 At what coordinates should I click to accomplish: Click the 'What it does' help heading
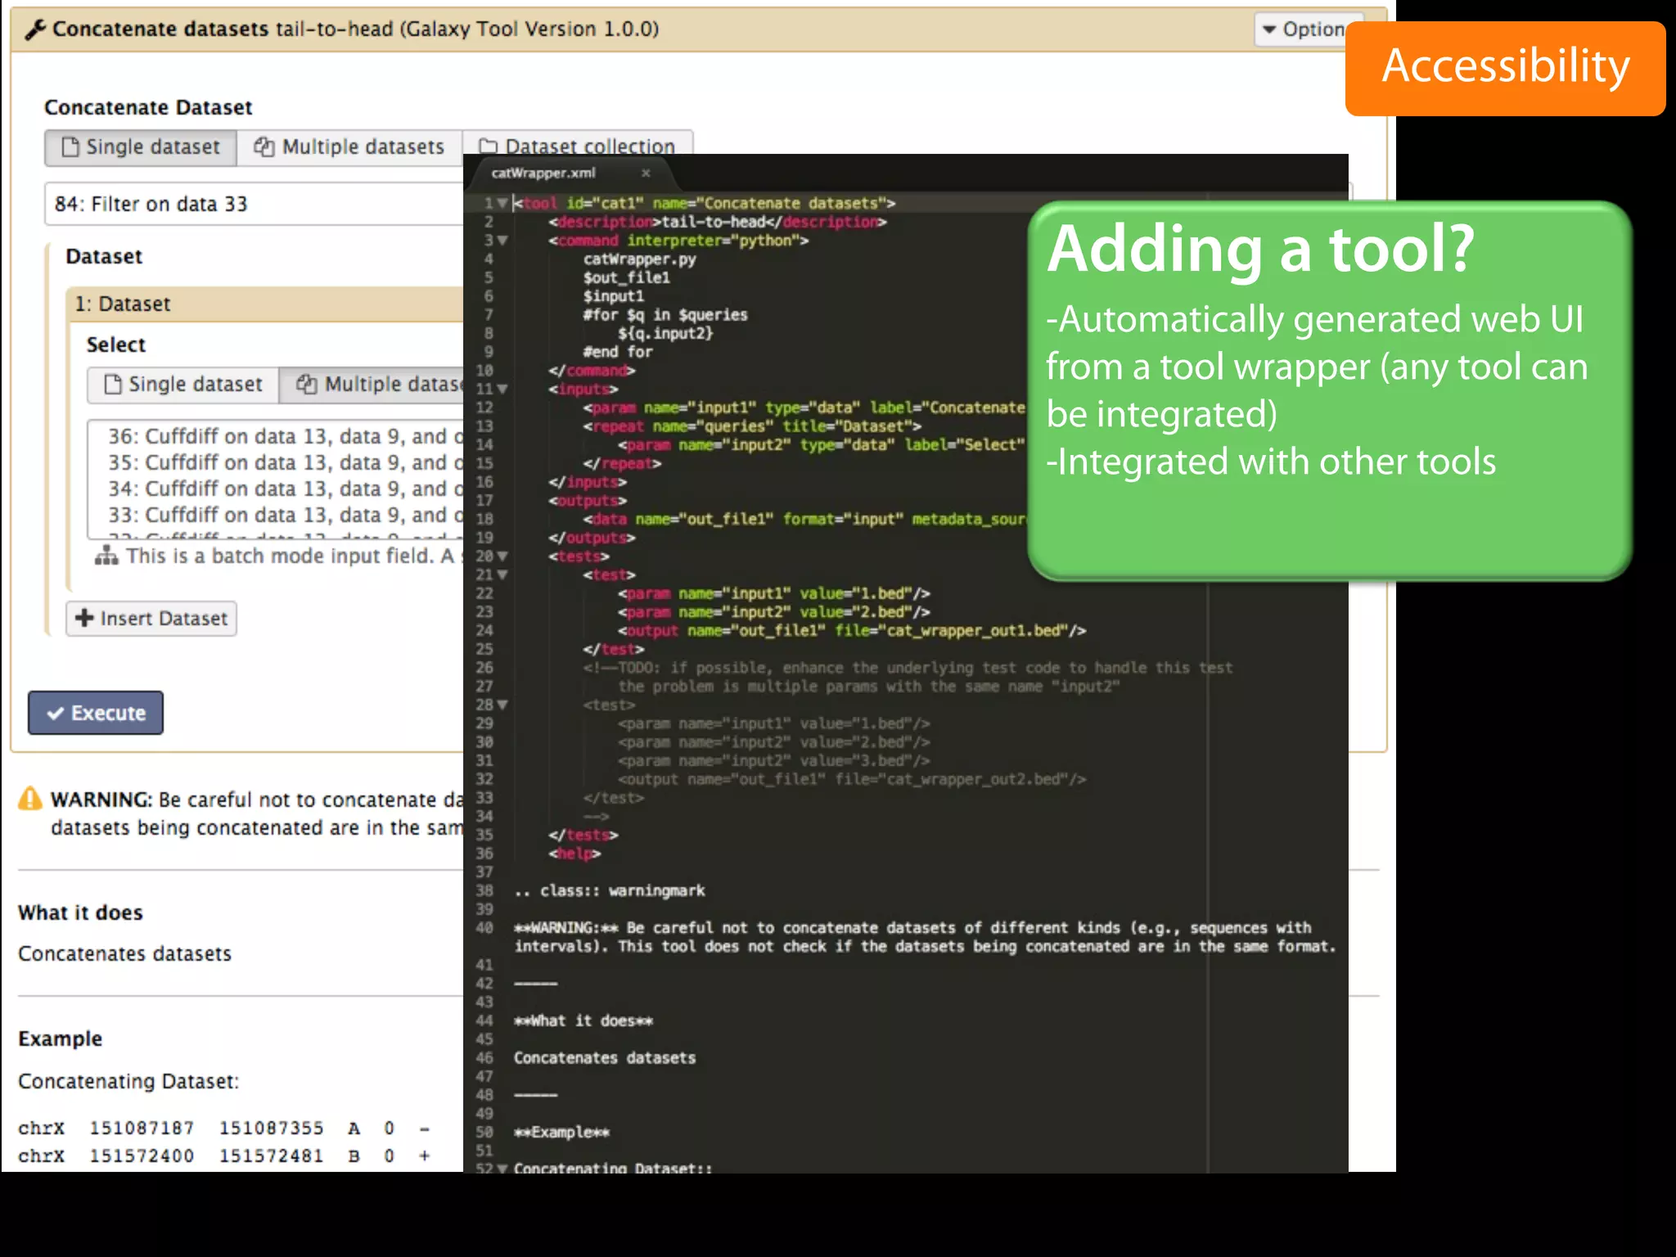coord(80,913)
